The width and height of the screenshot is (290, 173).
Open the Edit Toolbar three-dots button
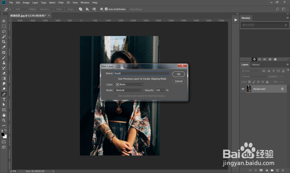[x=4, y=125]
